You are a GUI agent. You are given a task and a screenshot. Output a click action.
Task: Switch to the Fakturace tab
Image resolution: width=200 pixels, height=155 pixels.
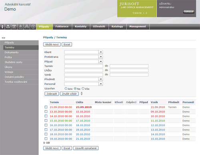(62, 26)
